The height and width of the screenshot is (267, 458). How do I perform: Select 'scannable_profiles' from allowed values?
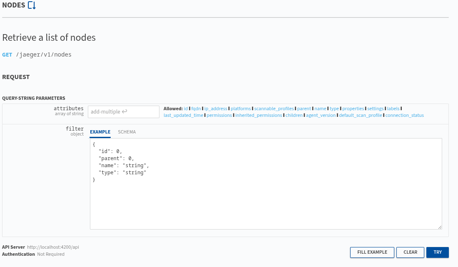(x=274, y=109)
